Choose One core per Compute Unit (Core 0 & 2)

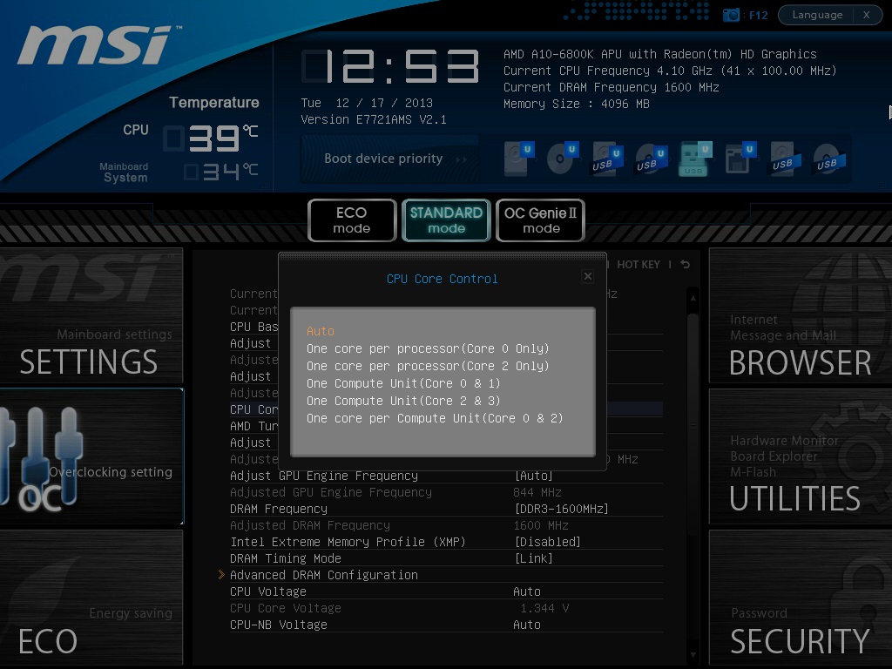click(435, 418)
